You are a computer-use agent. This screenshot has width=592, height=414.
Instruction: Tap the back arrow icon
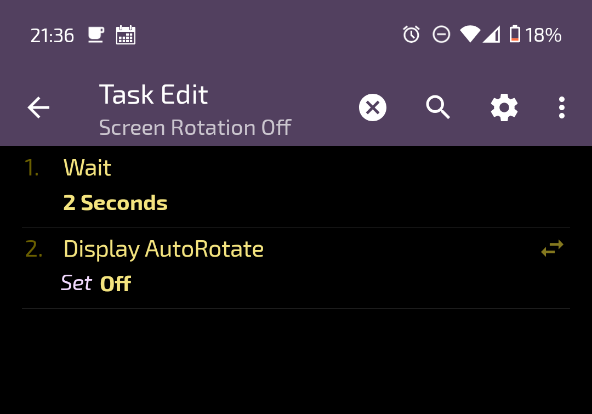click(38, 107)
